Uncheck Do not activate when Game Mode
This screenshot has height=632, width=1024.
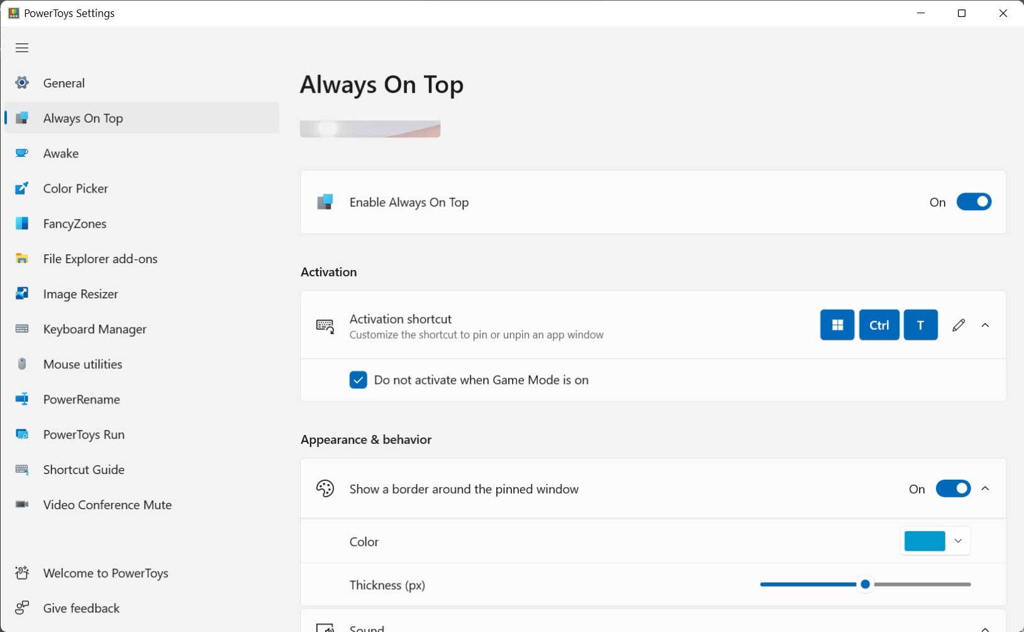[x=358, y=380]
